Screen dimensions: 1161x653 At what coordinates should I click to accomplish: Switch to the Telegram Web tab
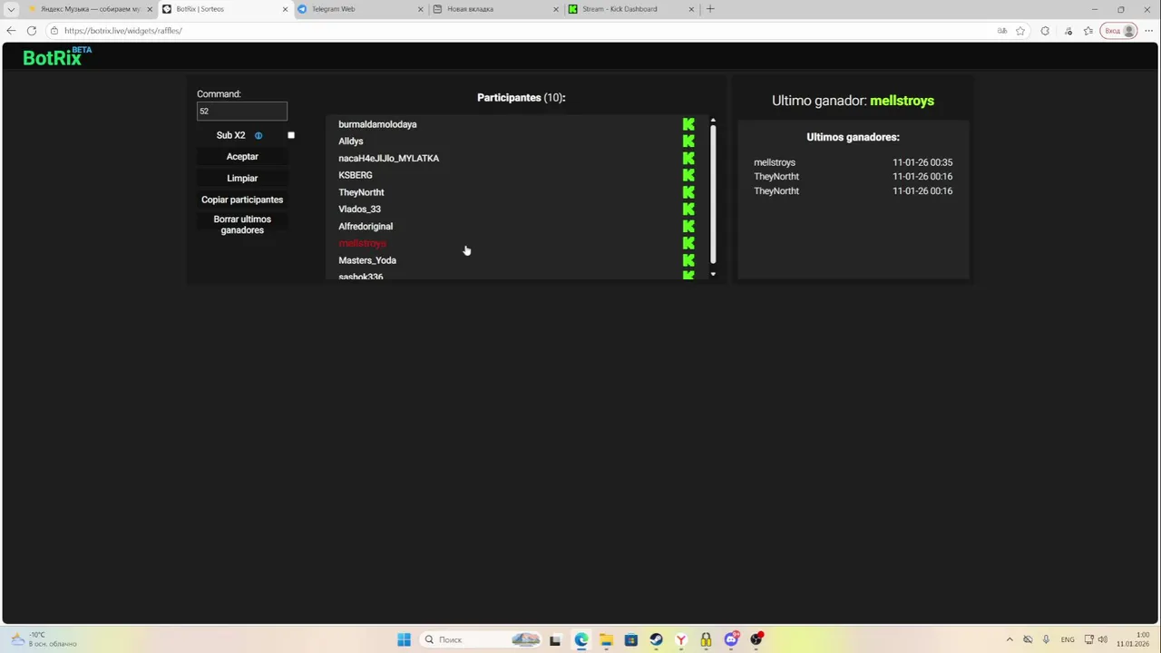361,9
